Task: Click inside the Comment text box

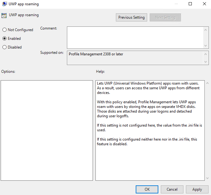Action: pyautogui.click(x=135, y=37)
